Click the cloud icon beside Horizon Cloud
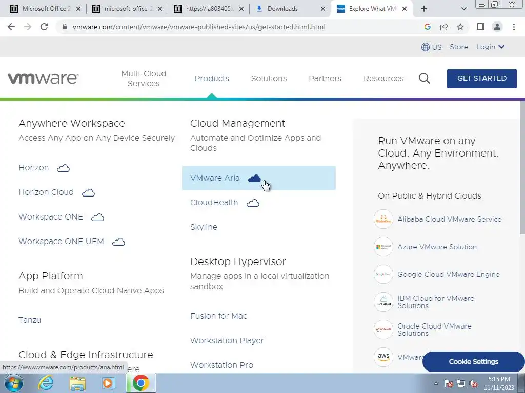The height and width of the screenshot is (393, 525). 88,192
